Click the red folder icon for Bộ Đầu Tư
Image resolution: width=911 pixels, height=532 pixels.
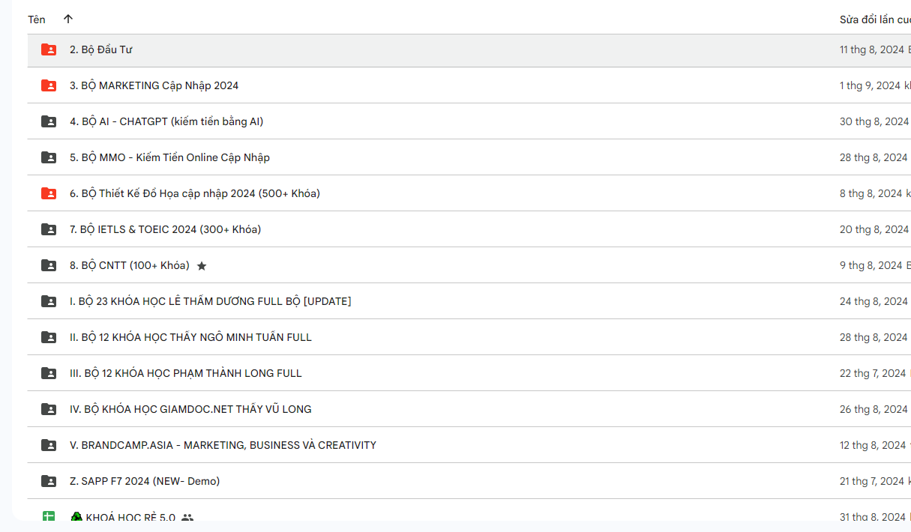tap(49, 49)
